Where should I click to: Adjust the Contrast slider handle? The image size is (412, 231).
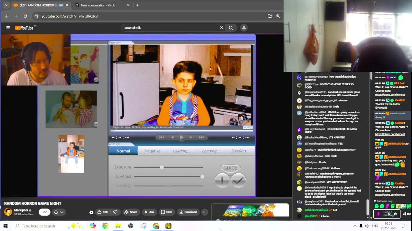point(202,176)
